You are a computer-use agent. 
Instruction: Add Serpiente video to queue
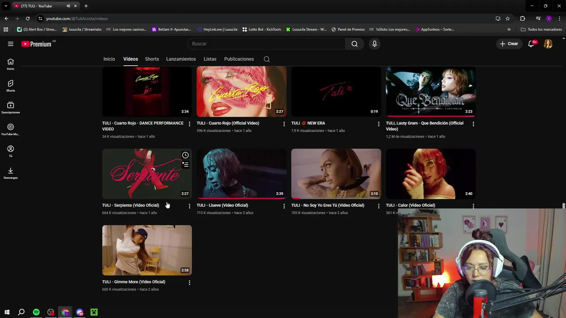185,165
